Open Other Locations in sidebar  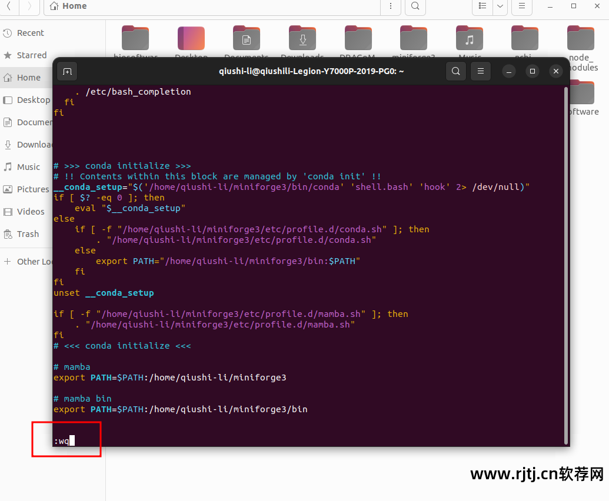point(26,262)
